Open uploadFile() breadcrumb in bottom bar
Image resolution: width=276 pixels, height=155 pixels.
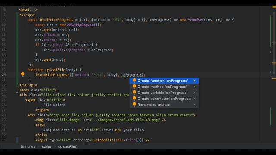68,146
